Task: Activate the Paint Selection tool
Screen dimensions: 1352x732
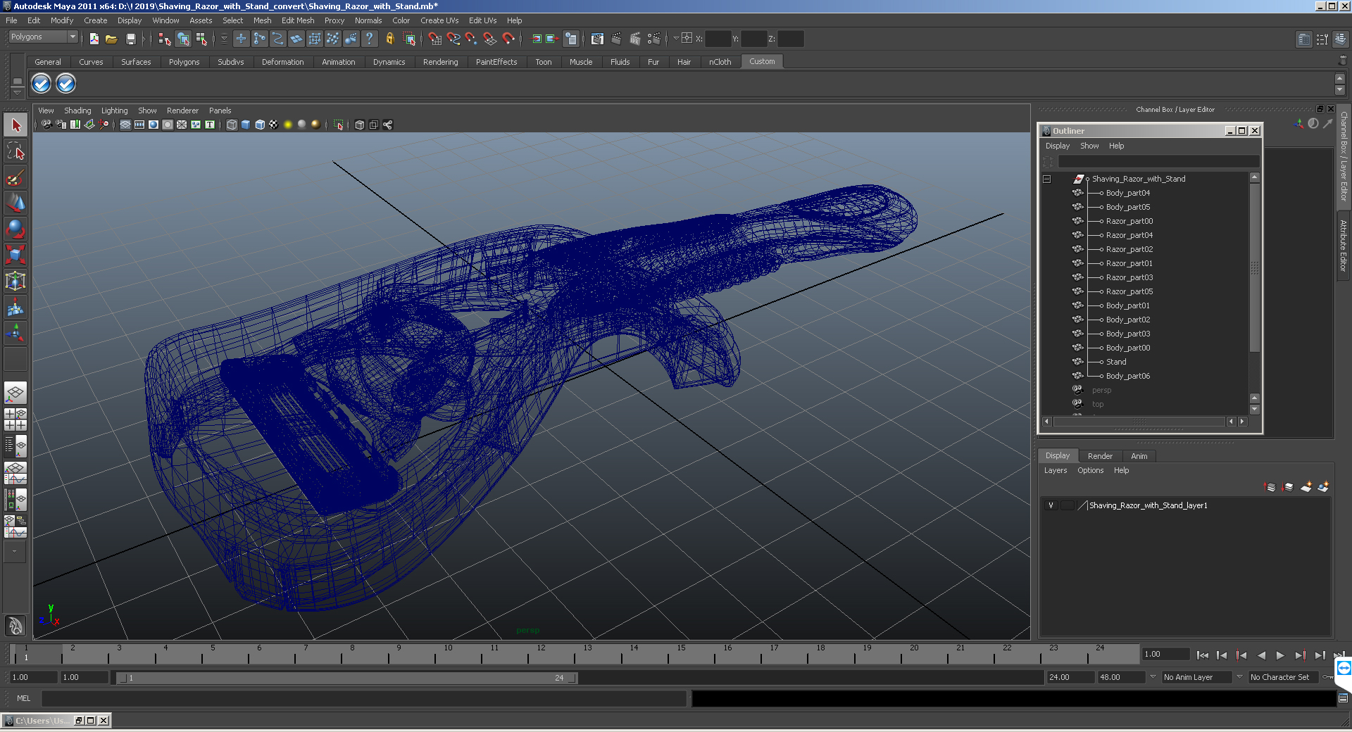Action: (x=15, y=177)
